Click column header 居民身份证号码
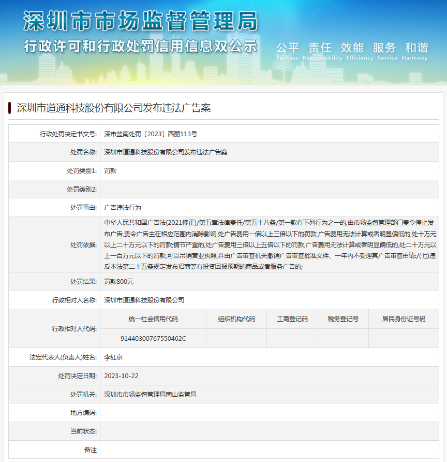Image resolution: width=447 pixels, height=462 pixels. 404,319
